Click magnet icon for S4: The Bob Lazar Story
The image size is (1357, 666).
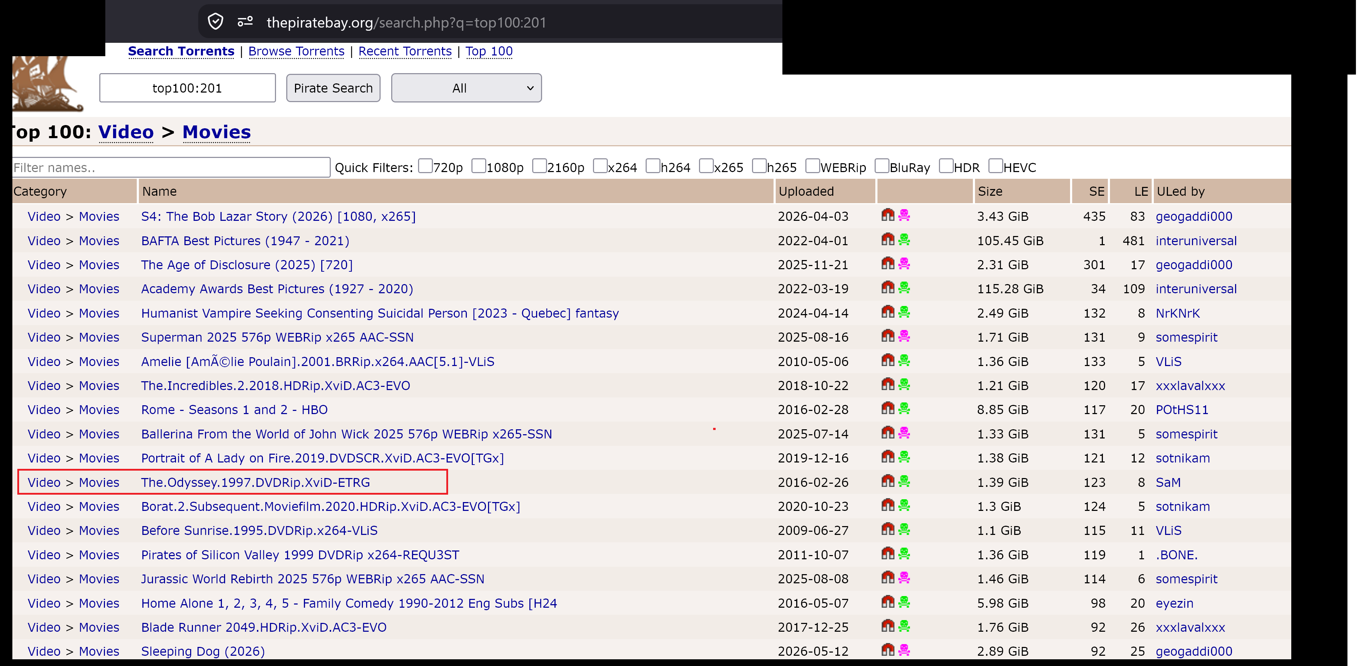point(888,215)
